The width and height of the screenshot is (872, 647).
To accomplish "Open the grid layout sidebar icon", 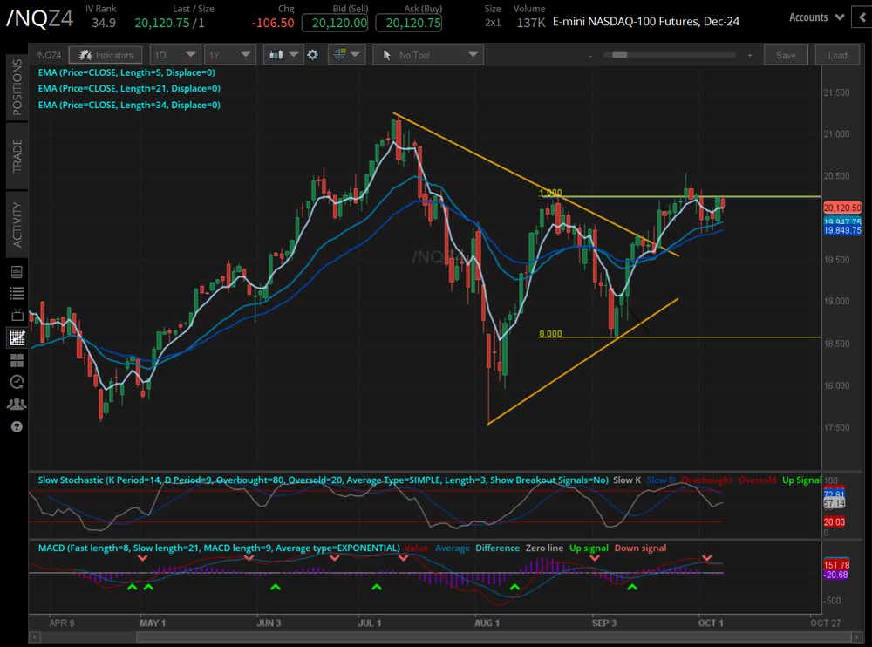I will tap(17, 360).
